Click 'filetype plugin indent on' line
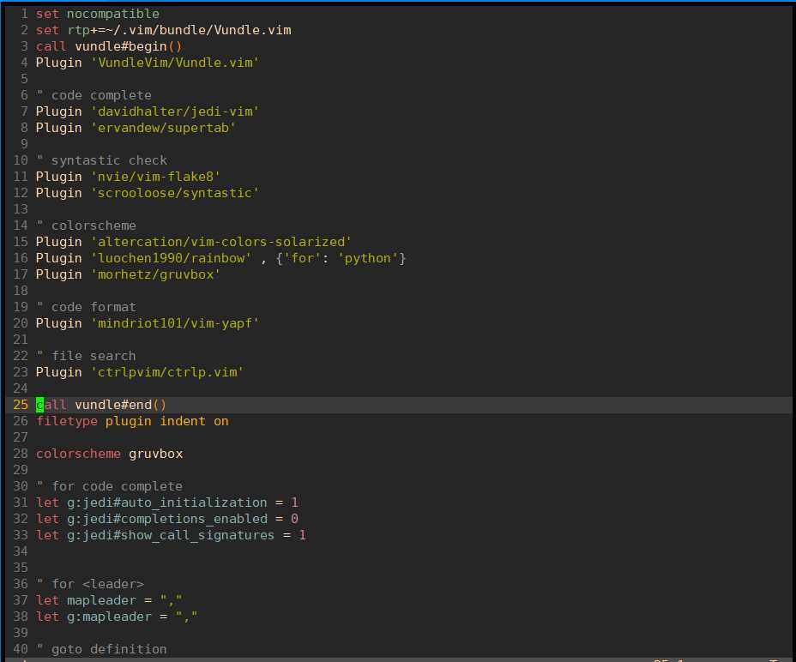The width and height of the screenshot is (796, 662). [132, 421]
